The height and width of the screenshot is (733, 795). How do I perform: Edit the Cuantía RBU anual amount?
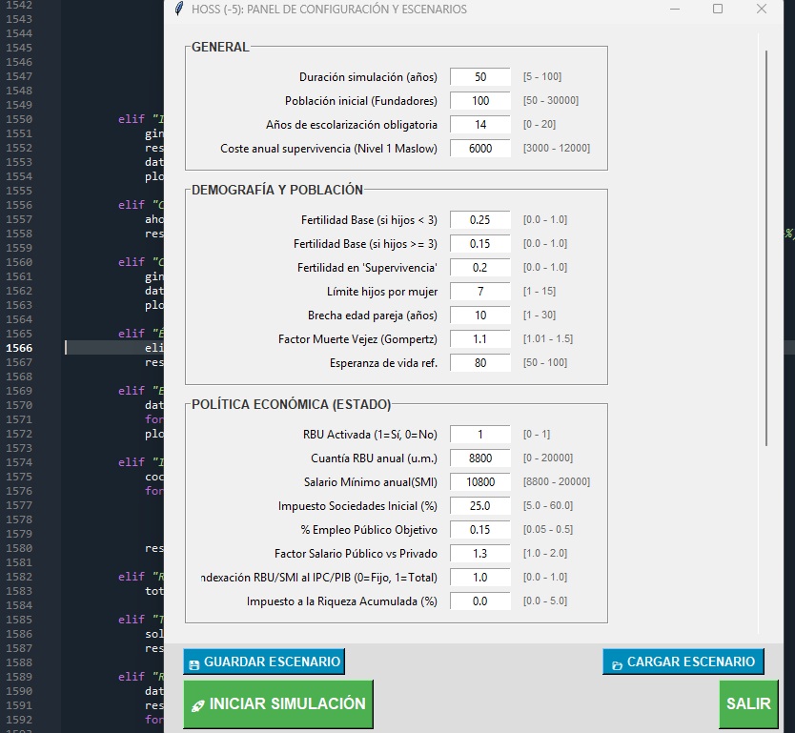point(480,458)
